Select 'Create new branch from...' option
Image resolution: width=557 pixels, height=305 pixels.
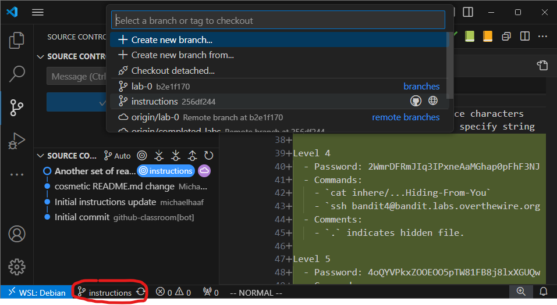(182, 55)
